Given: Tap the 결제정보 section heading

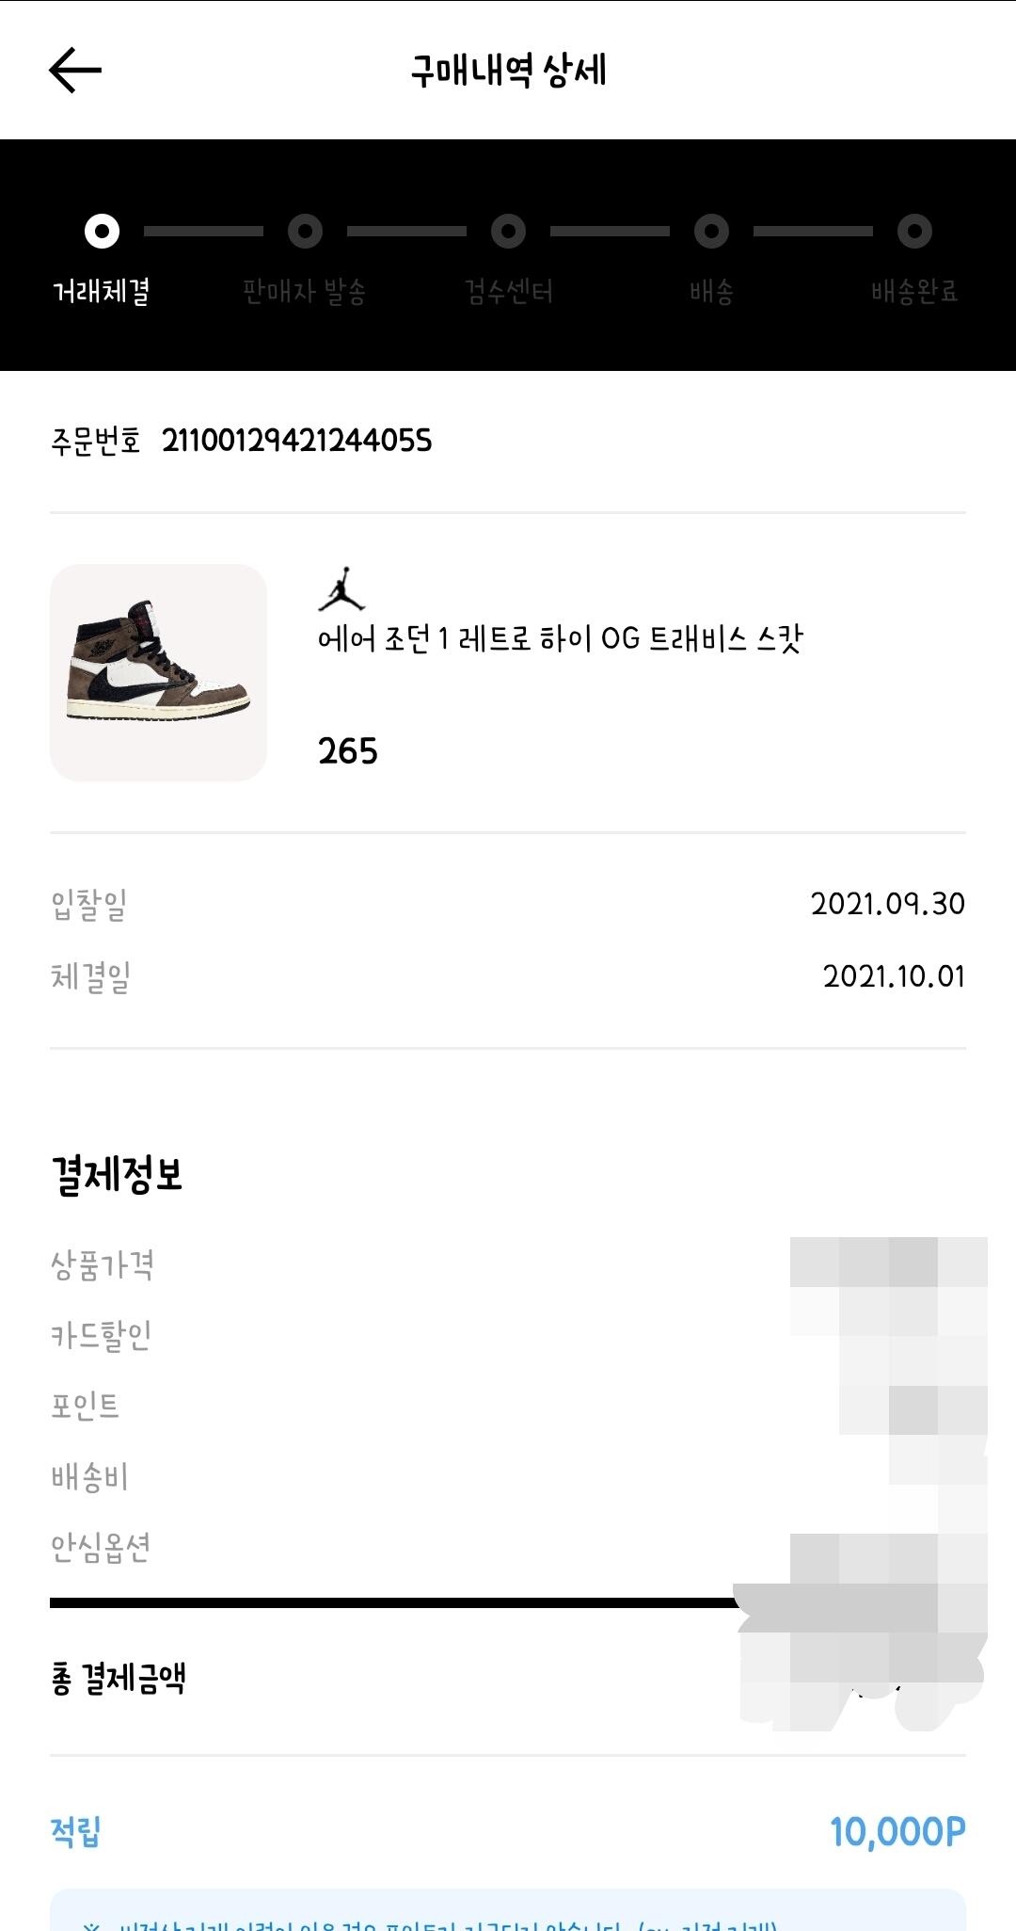Looking at the screenshot, I should coord(117,1175).
